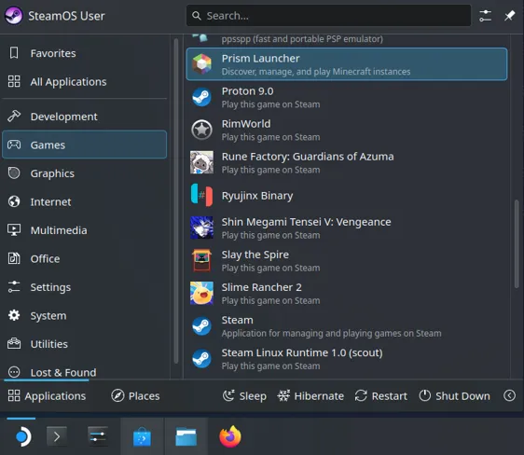524x455 pixels.
Task: Launch Slay the Spire by name
Action: click(255, 255)
